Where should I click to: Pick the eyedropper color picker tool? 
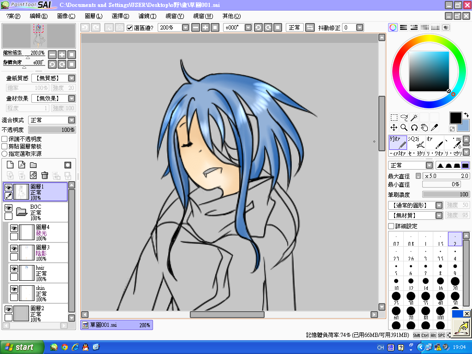click(x=434, y=128)
